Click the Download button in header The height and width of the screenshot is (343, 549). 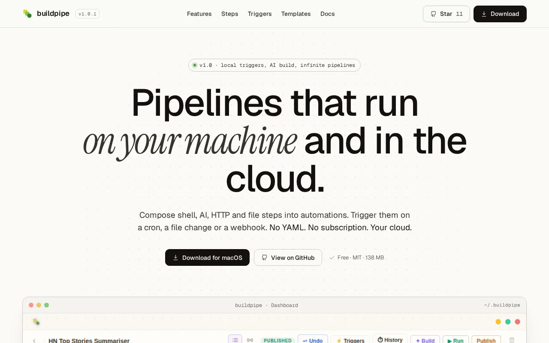tap(500, 14)
